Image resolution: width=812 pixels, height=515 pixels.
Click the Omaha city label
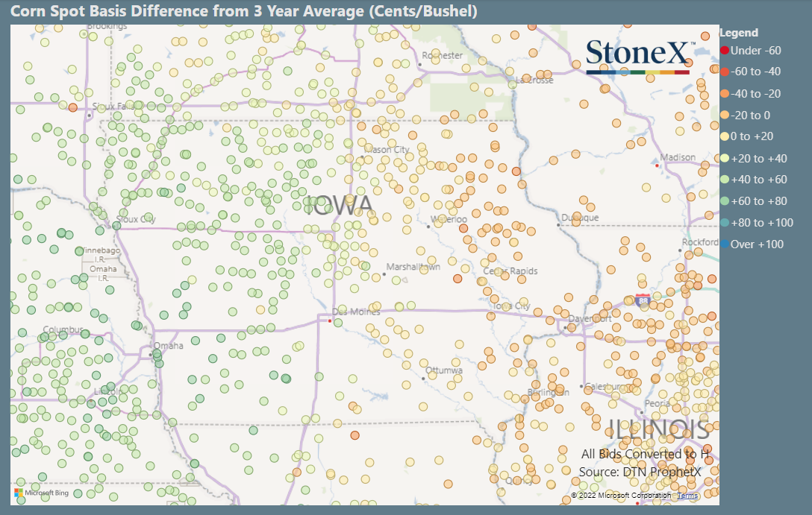[169, 345]
